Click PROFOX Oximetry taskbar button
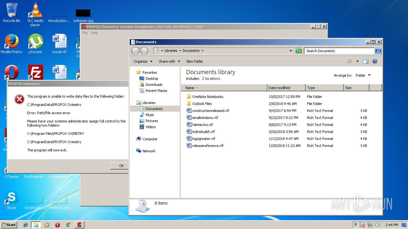Image resolution: width=408 pixels, height=229 pixels. point(79,225)
